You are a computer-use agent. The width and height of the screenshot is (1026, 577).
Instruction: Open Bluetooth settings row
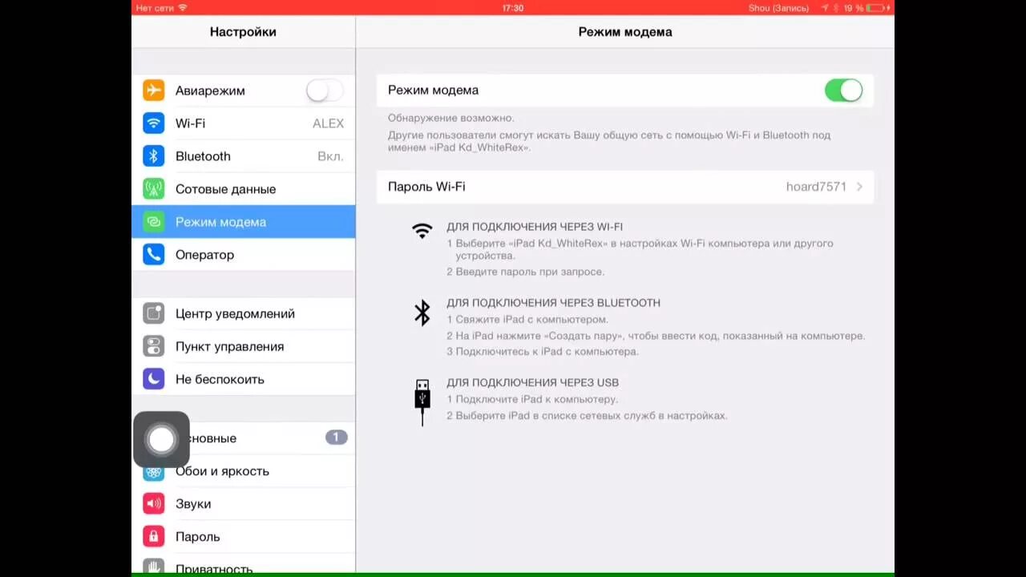coord(244,156)
